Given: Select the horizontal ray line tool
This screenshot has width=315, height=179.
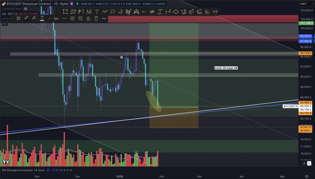Looking at the screenshot, I should pos(144,12).
